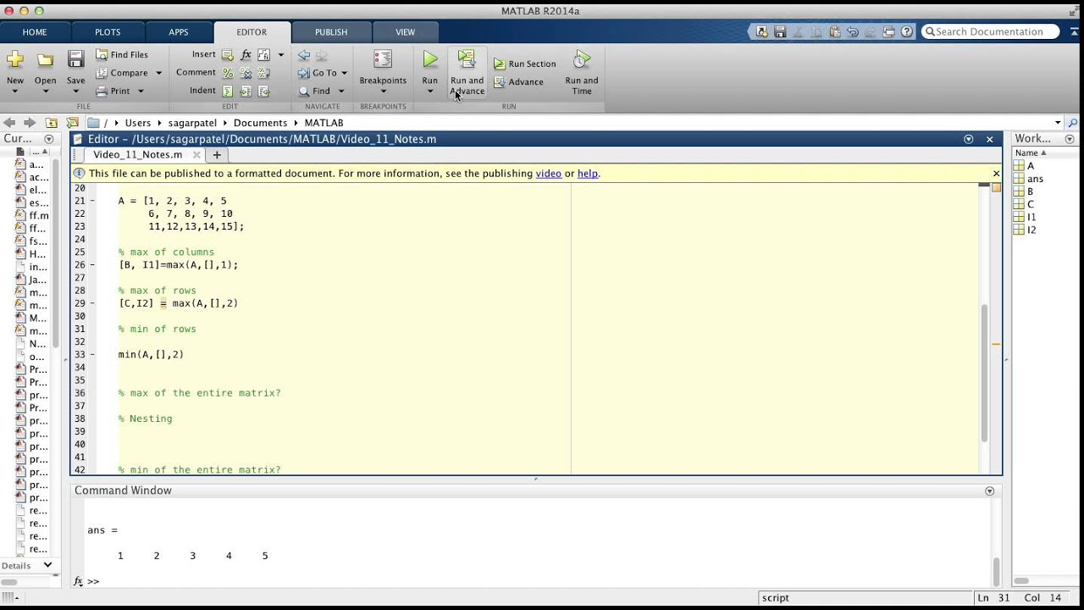Click Users in the path bar
This screenshot has height=610, width=1084.
[x=137, y=123]
